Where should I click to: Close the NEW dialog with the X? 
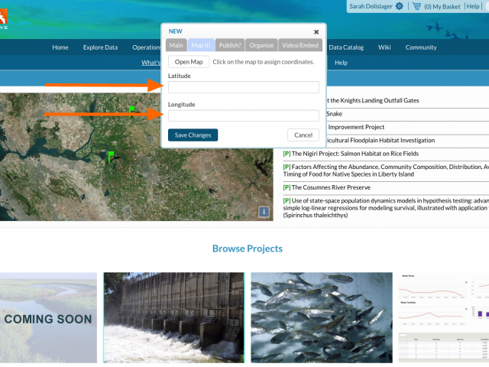(x=316, y=32)
